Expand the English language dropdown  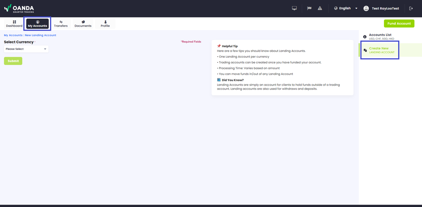point(346,8)
